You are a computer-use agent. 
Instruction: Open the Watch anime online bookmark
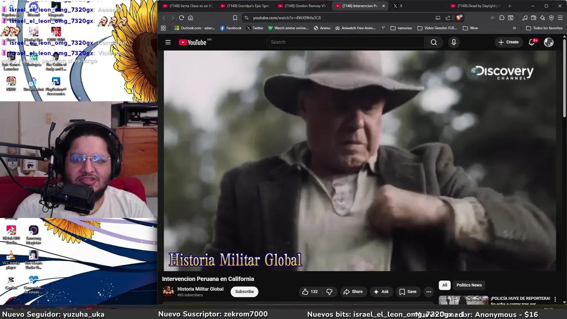[x=288, y=28]
